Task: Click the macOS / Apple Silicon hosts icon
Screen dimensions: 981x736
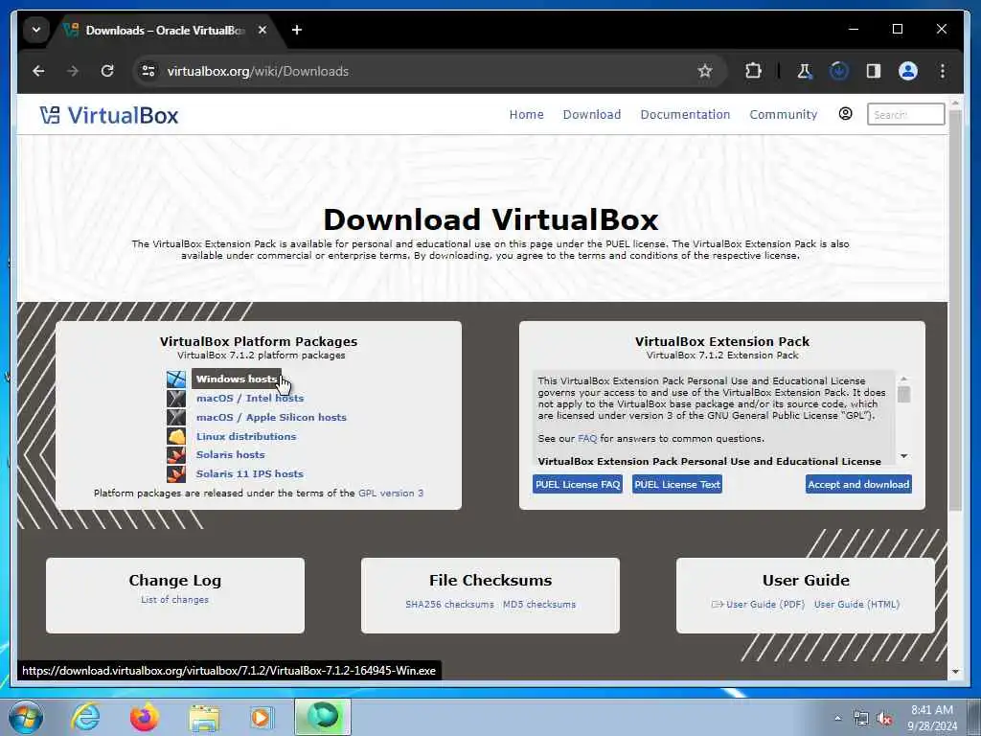Action: [x=176, y=418]
